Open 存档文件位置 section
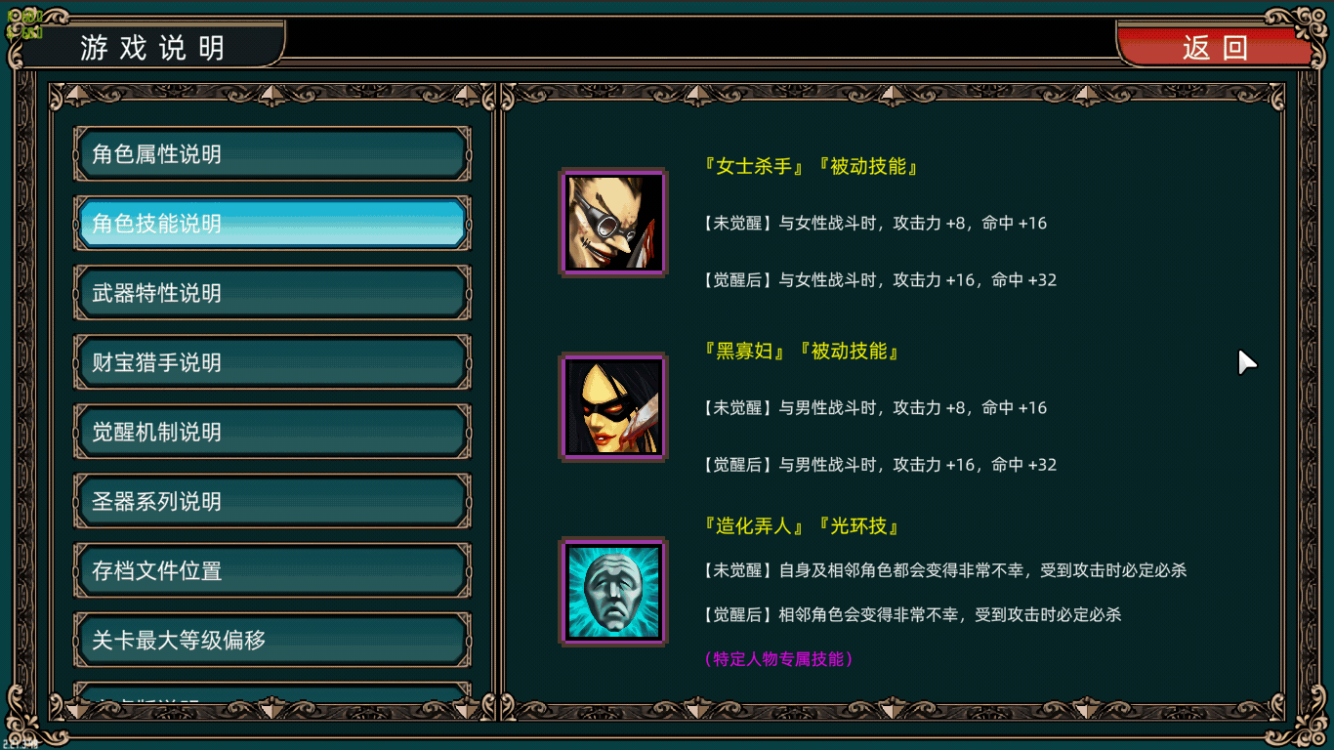Screen dimensions: 1334x750 click(x=272, y=570)
